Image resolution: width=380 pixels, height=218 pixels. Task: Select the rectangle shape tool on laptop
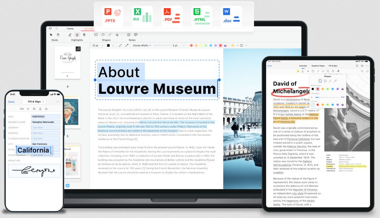click(96, 35)
